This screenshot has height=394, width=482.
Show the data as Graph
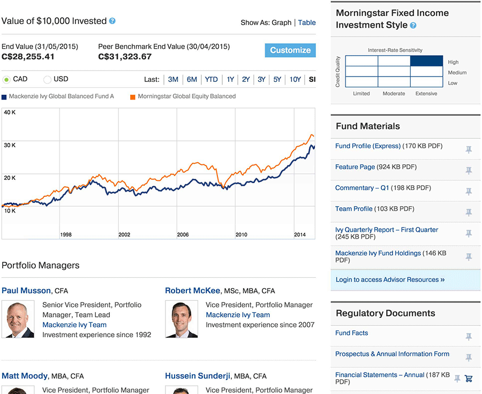tap(281, 22)
